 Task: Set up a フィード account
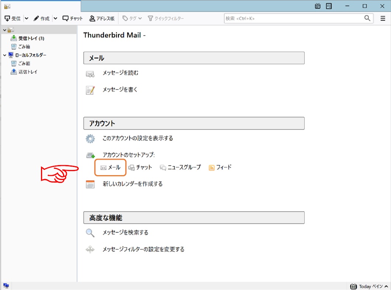click(x=220, y=167)
